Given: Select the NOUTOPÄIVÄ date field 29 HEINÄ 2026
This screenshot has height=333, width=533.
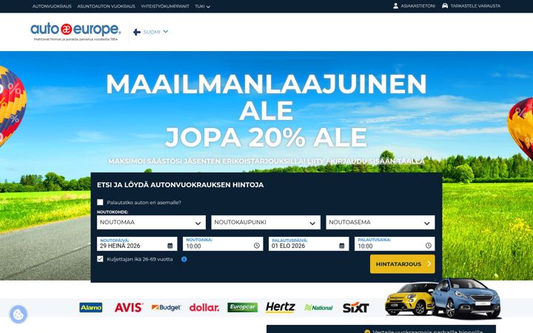Looking at the screenshot, I should [x=137, y=244].
